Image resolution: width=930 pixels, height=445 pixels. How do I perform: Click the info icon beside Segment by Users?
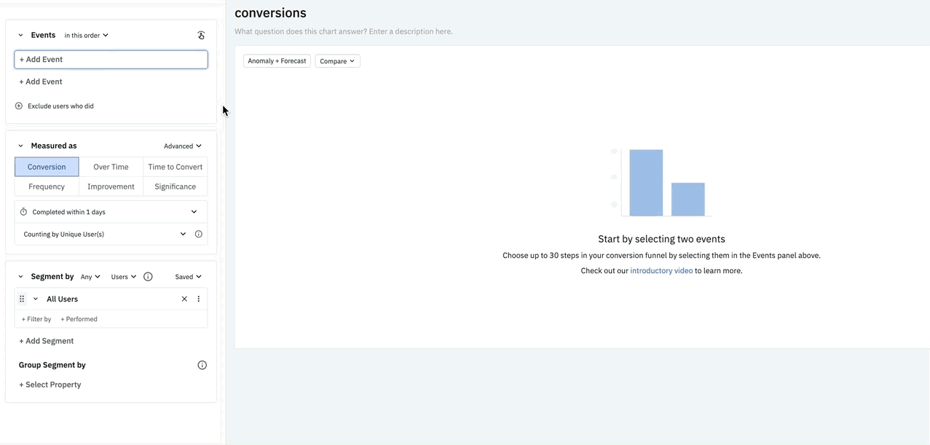[x=148, y=277]
